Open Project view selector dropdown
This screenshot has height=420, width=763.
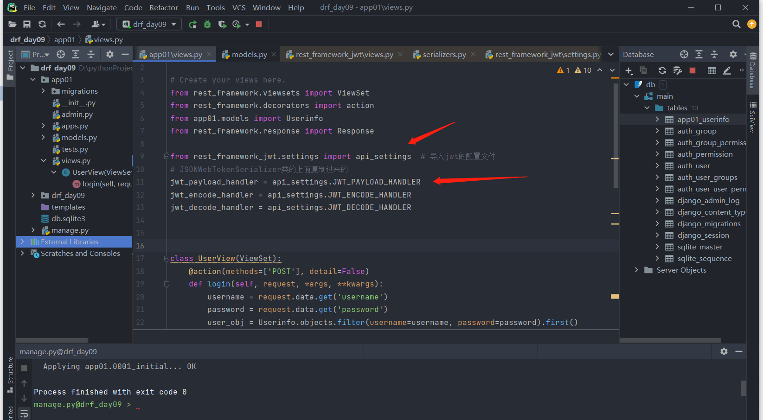[36, 54]
